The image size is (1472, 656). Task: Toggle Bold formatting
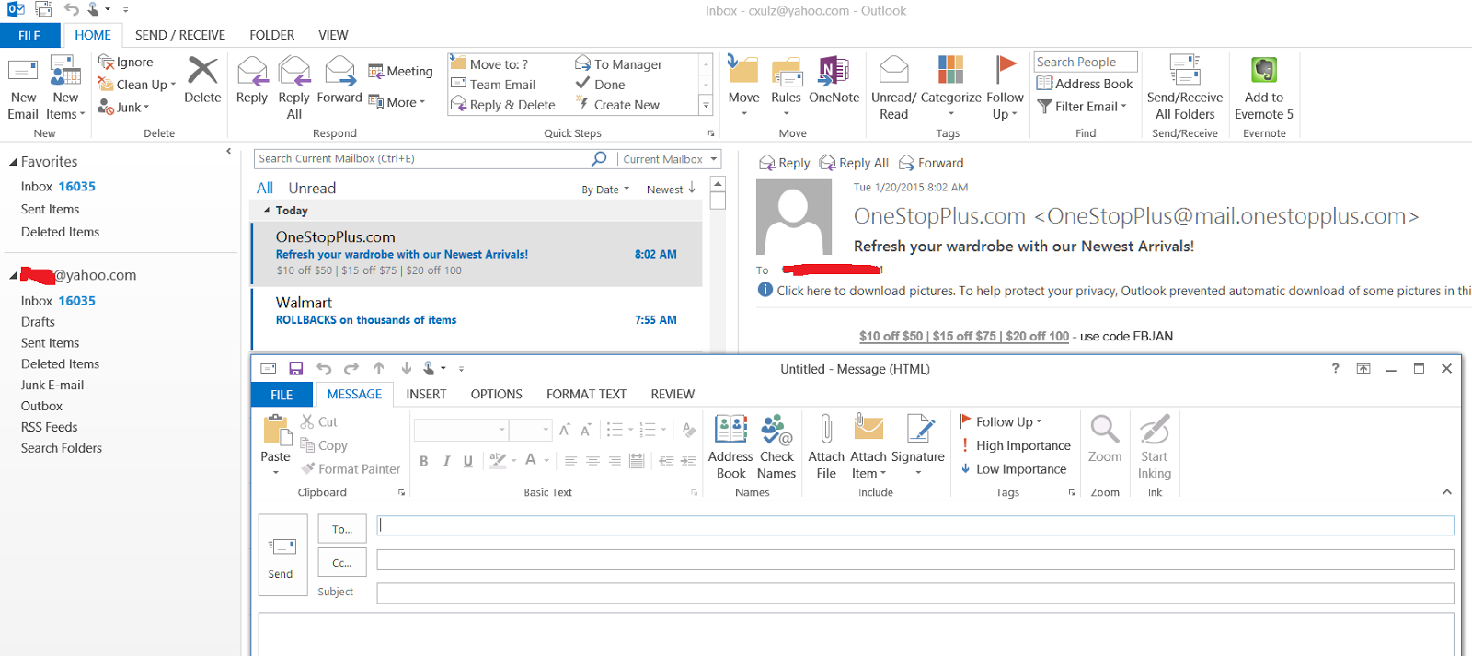tap(424, 461)
